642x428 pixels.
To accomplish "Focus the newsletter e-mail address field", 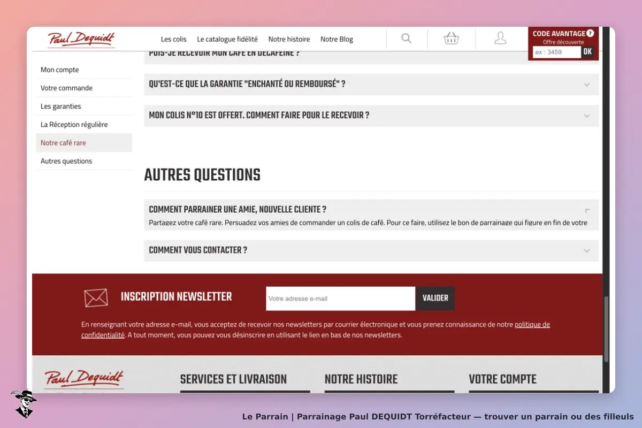I will pos(340,299).
